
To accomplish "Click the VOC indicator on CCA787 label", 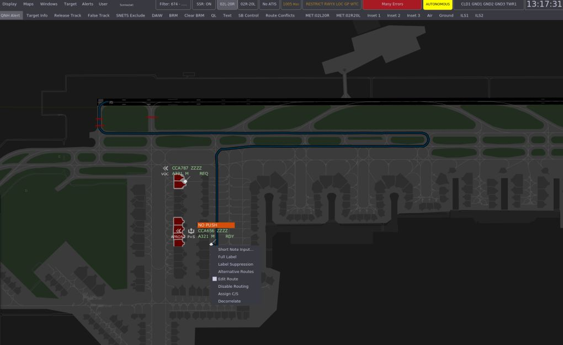I will point(164,172).
